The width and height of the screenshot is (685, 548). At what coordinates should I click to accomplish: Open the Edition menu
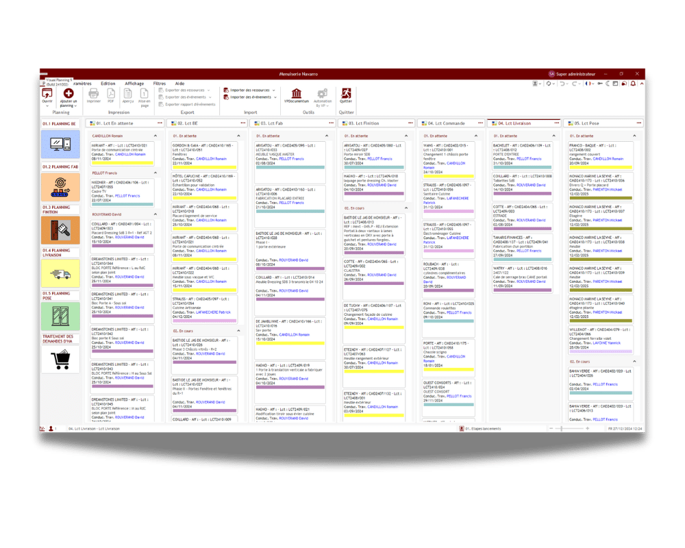pos(108,84)
